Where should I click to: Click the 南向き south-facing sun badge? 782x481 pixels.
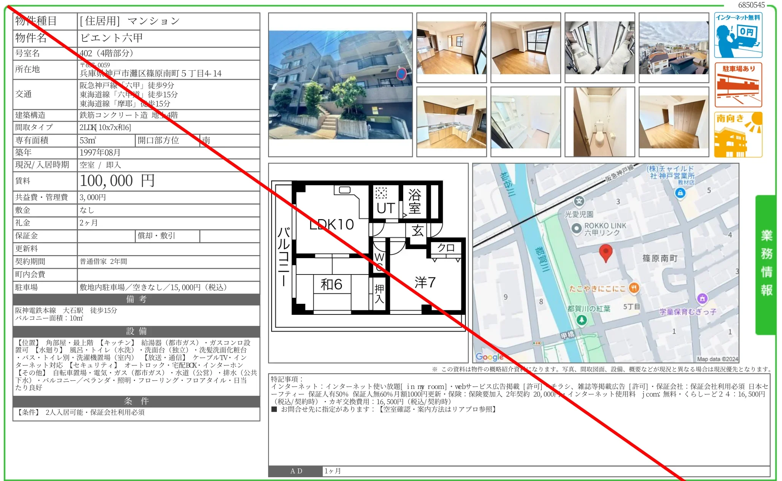pyautogui.click(x=738, y=134)
